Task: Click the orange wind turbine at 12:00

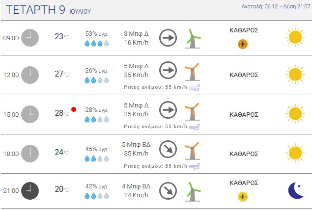Action: coord(192,72)
